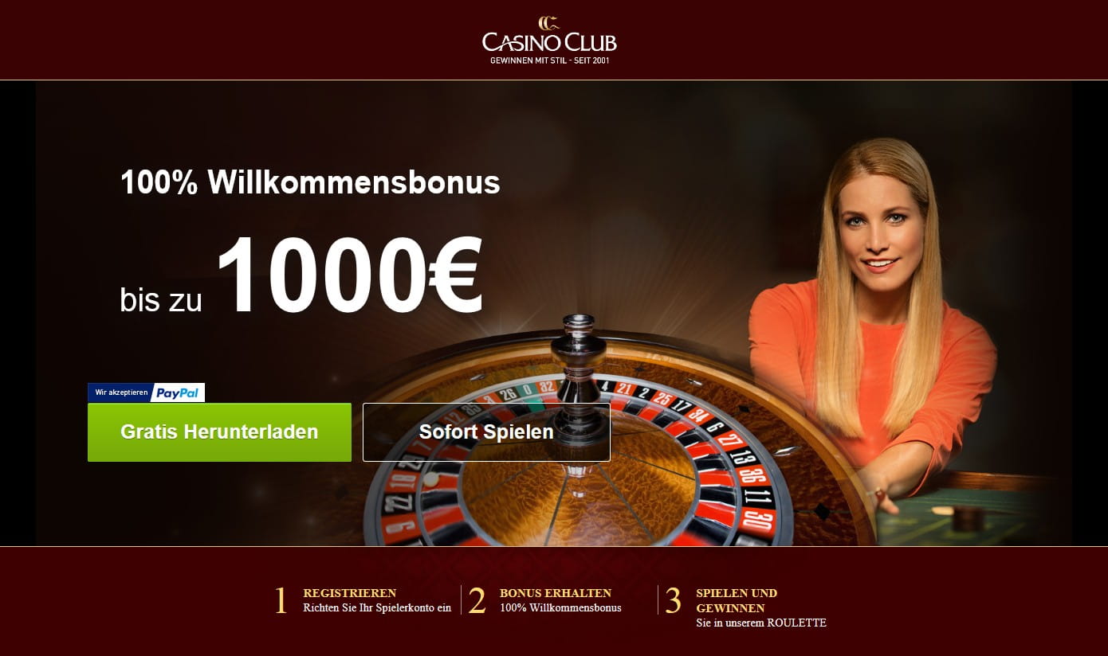Click '100% Willkommensbonus' text under step 2
The image size is (1108, 656).
(x=560, y=608)
